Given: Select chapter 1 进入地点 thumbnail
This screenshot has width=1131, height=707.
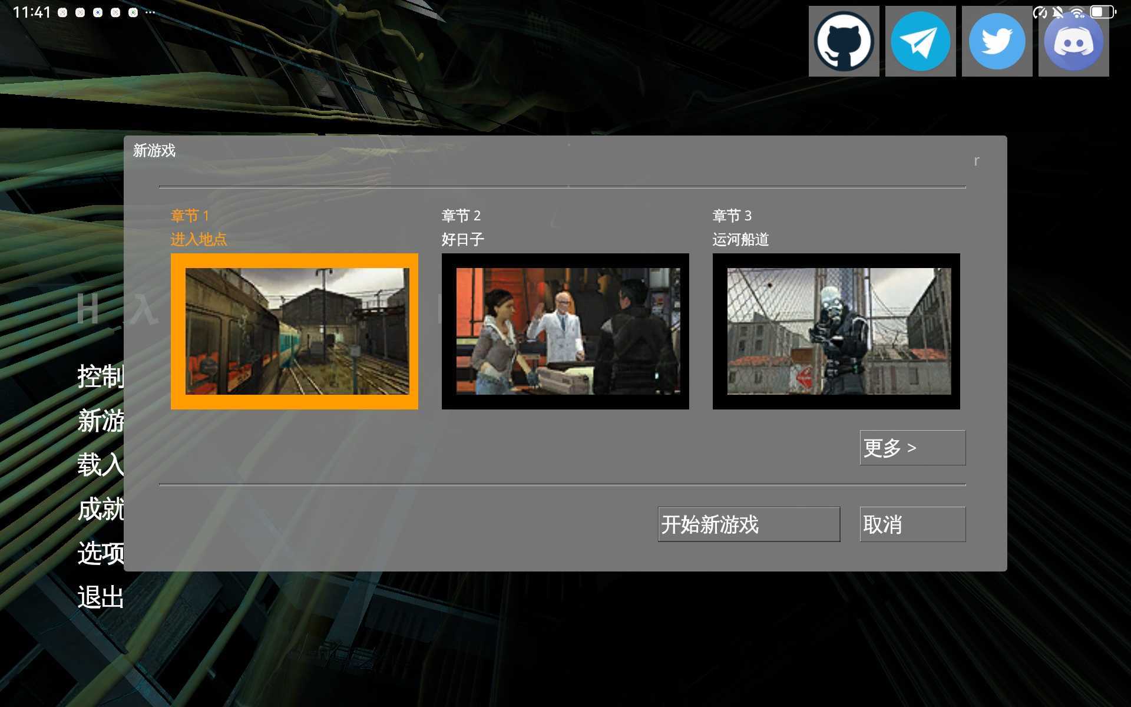Looking at the screenshot, I should click(295, 331).
